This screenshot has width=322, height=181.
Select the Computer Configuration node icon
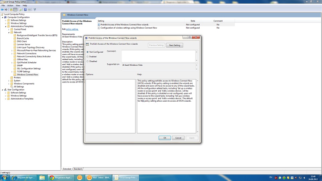tap(6, 17)
